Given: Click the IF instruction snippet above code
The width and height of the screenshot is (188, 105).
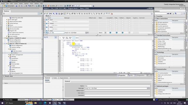Looking at the screenshot, I should pos(60,38).
